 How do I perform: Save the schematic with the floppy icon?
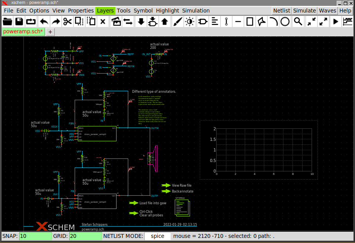(x=19, y=22)
